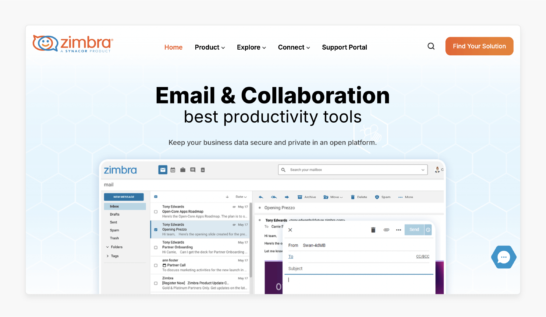Click the attachment paperclip icon

[x=386, y=230]
